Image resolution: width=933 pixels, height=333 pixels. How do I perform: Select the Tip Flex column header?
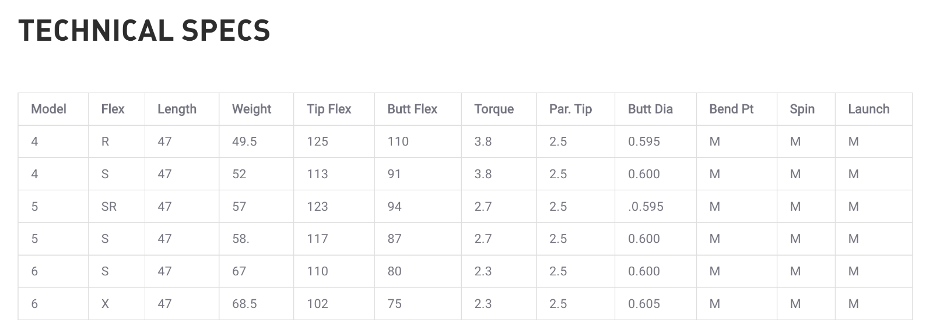[329, 109]
